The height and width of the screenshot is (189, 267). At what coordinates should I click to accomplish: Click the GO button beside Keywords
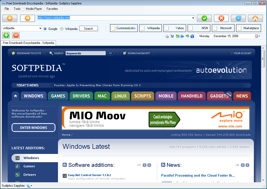pyautogui.click(x=110, y=53)
